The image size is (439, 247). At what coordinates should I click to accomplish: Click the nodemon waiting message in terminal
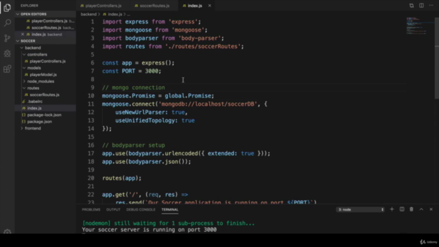[x=168, y=223]
